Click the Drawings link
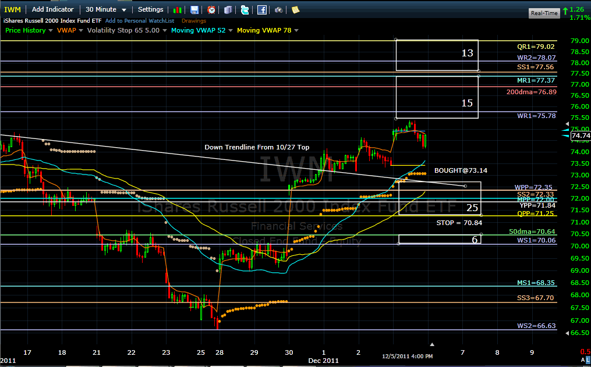The width and height of the screenshot is (591, 367). click(x=194, y=21)
